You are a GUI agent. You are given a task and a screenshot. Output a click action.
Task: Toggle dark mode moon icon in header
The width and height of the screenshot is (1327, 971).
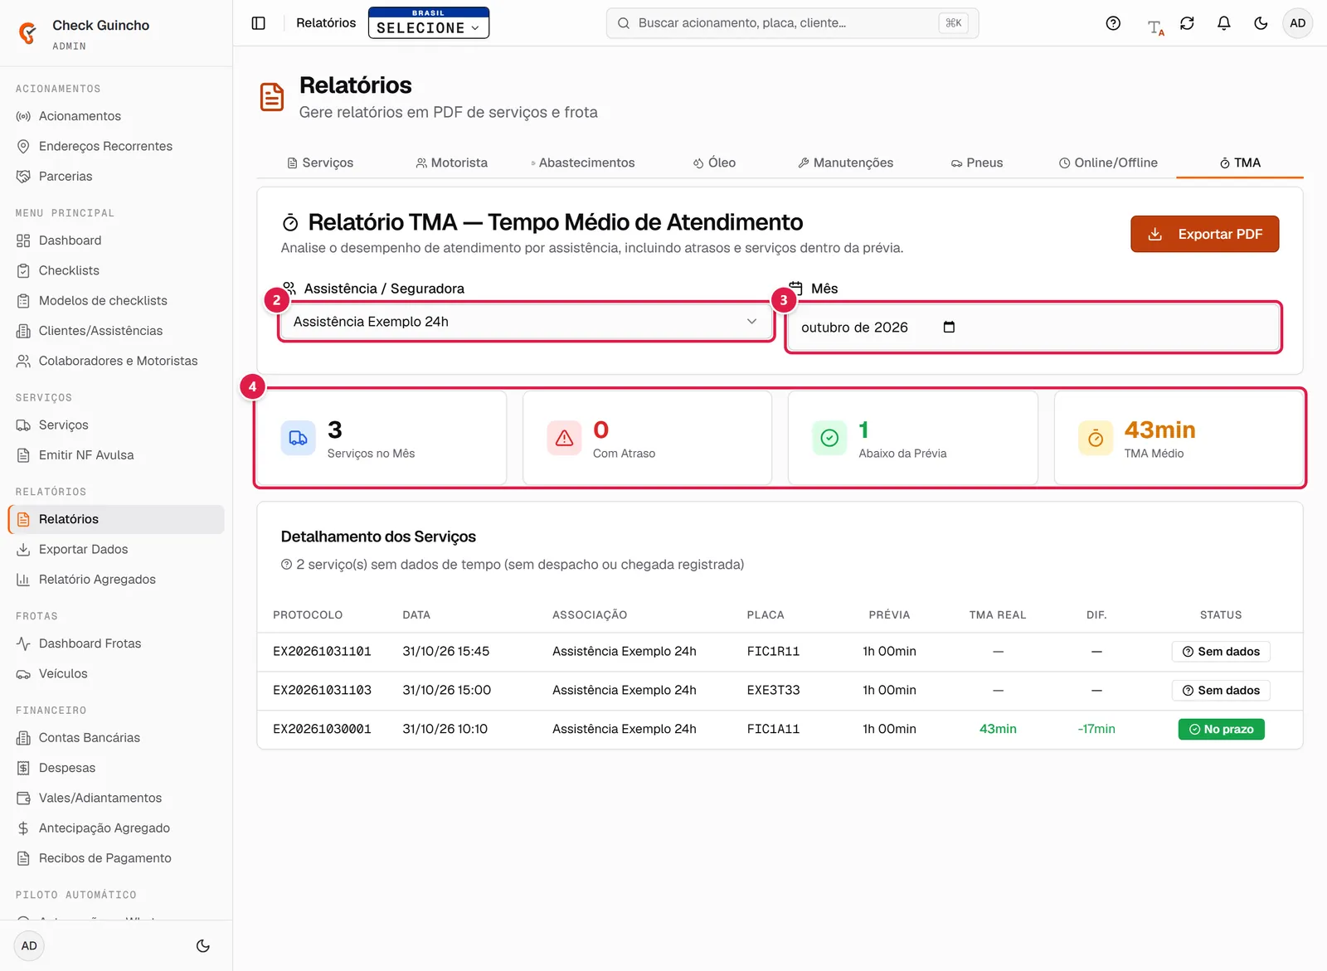pyautogui.click(x=1261, y=23)
